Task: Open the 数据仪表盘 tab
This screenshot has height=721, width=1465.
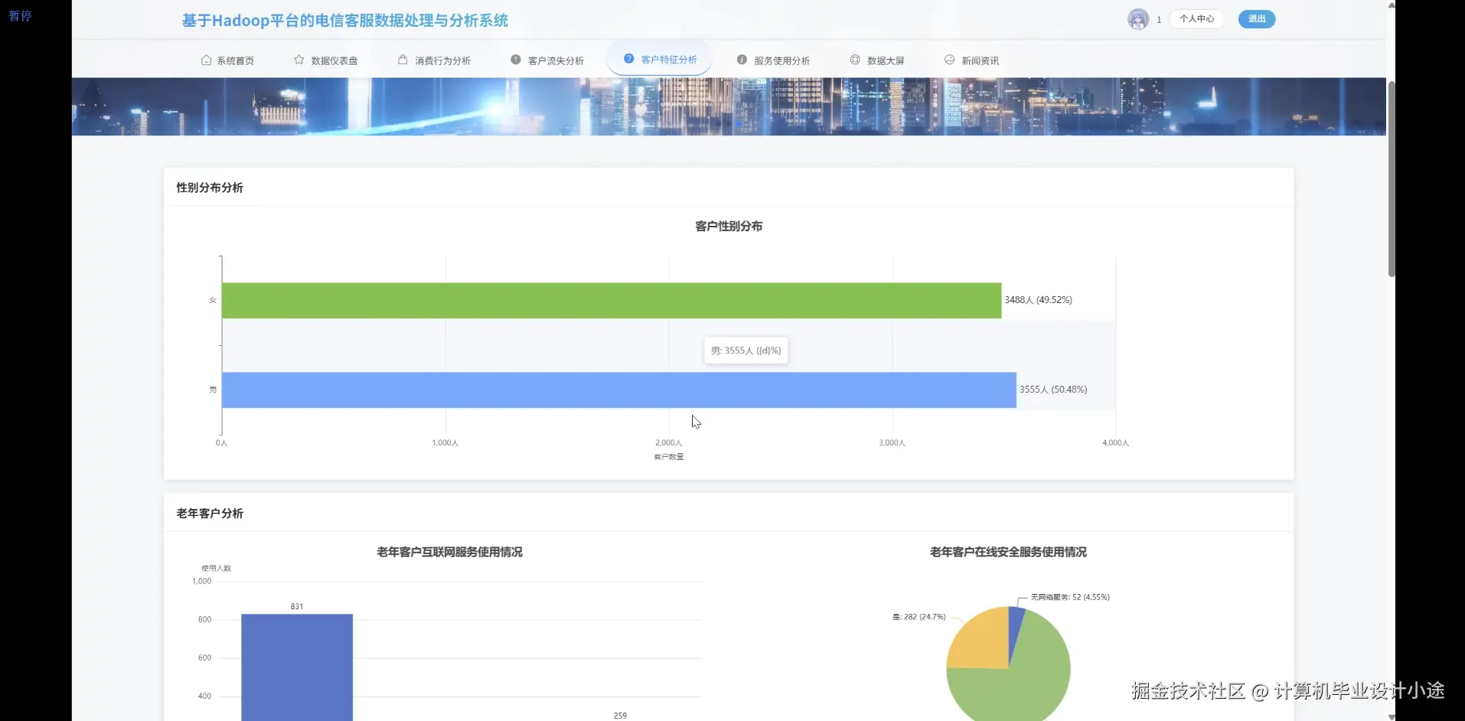Action: point(326,60)
